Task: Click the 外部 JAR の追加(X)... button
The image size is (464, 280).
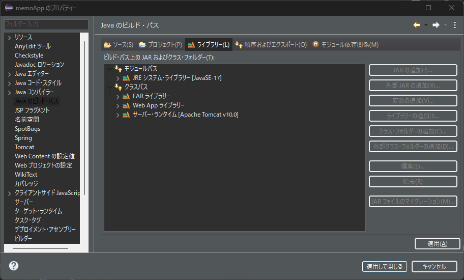Action: (x=413, y=85)
